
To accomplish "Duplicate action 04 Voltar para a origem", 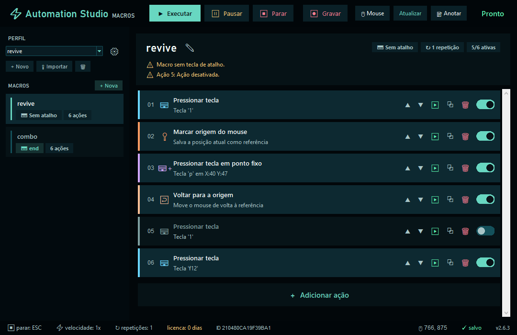I will (450, 200).
